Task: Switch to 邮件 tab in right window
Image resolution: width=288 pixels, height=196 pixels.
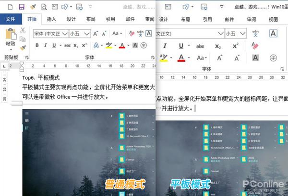Action: [x=229, y=20]
